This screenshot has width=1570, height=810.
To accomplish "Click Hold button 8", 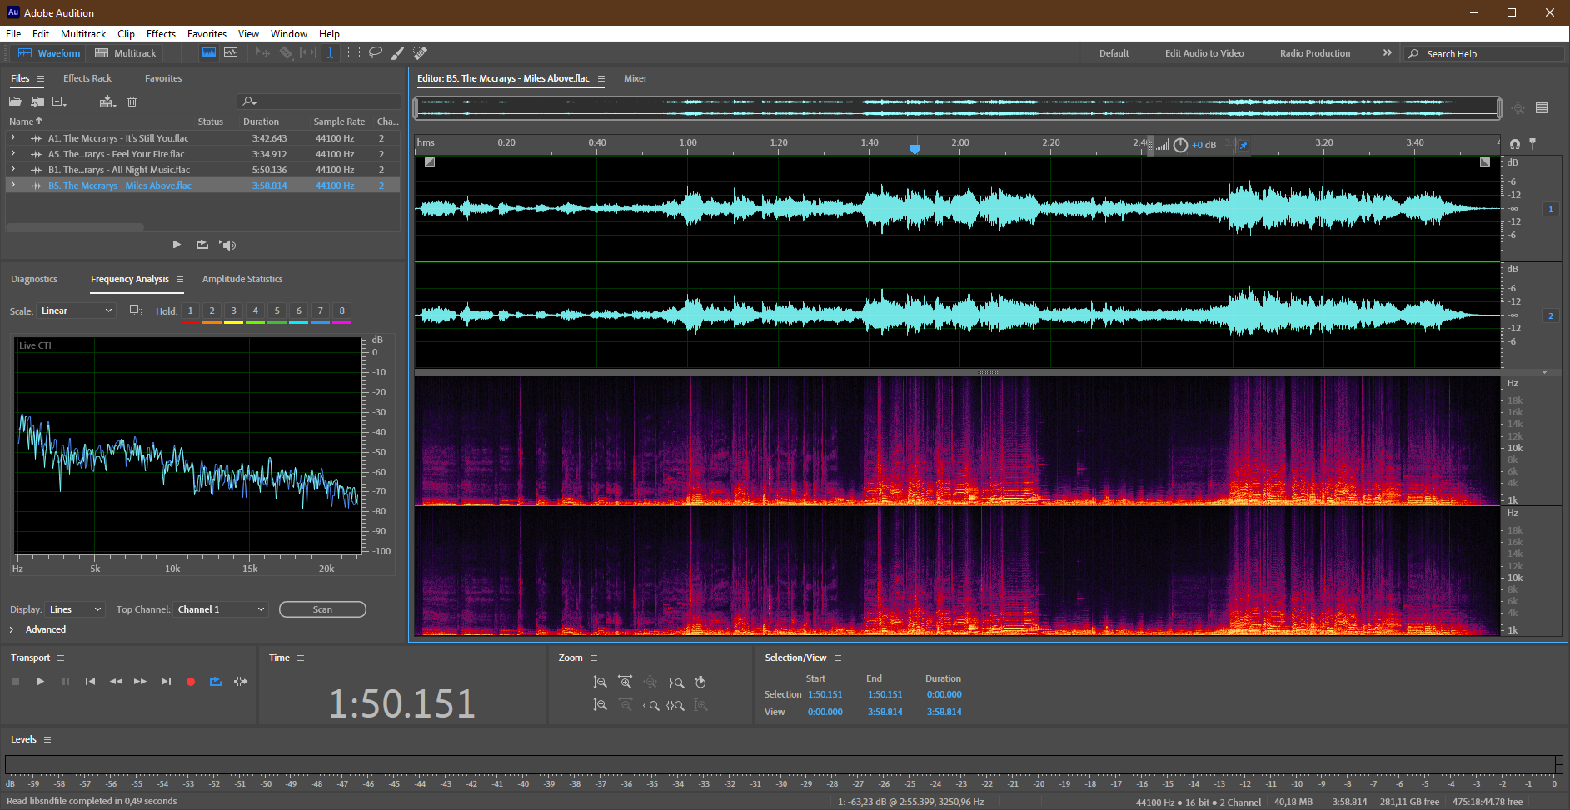I will 341,311.
